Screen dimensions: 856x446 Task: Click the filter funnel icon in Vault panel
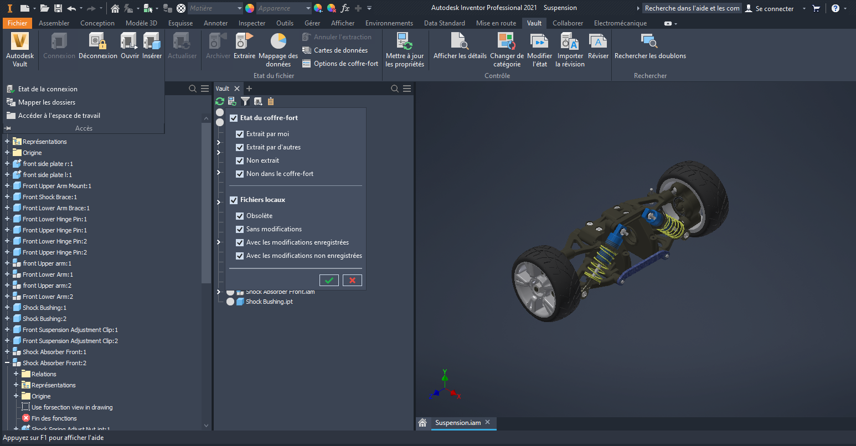click(245, 101)
